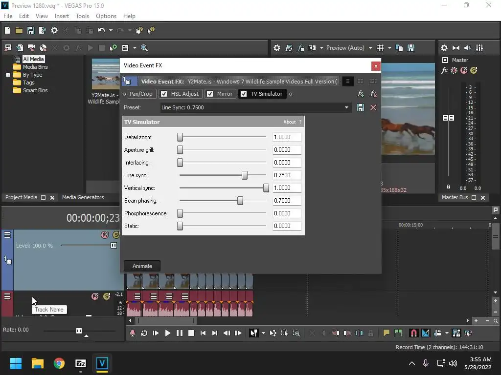Uncheck the HSL Adjust effect
Viewport: 501px width, 375px height.
(164, 94)
